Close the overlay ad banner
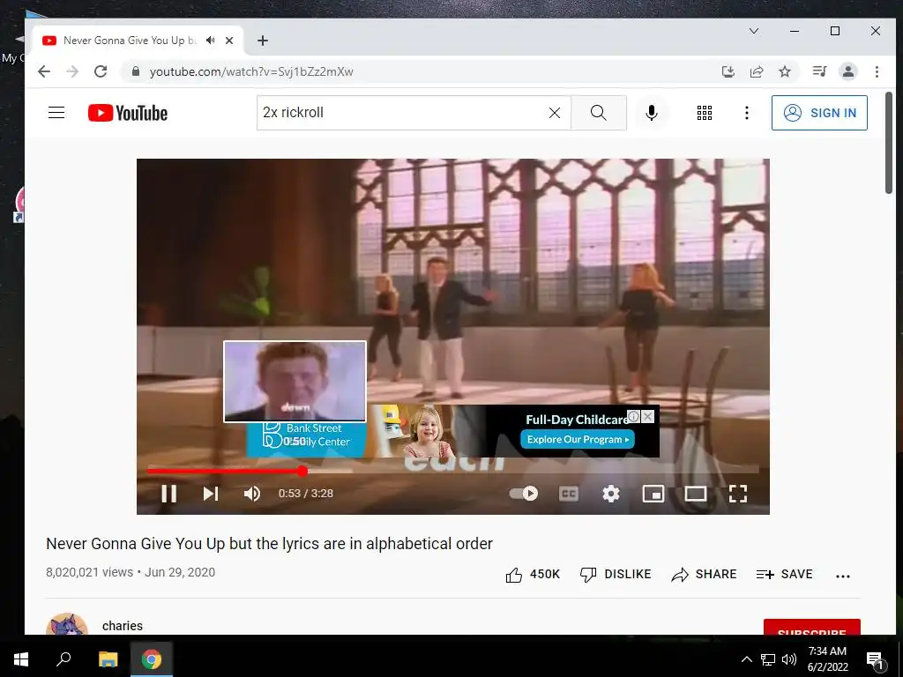The width and height of the screenshot is (903, 677). click(648, 416)
